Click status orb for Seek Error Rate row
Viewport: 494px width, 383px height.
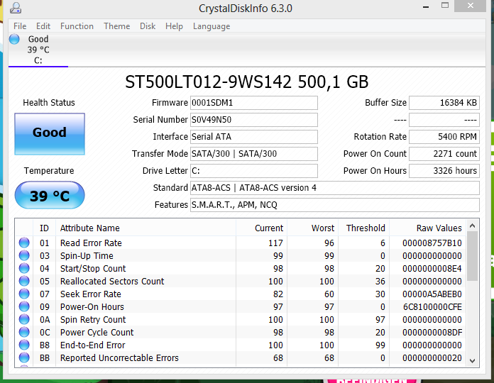click(x=24, y=294)
